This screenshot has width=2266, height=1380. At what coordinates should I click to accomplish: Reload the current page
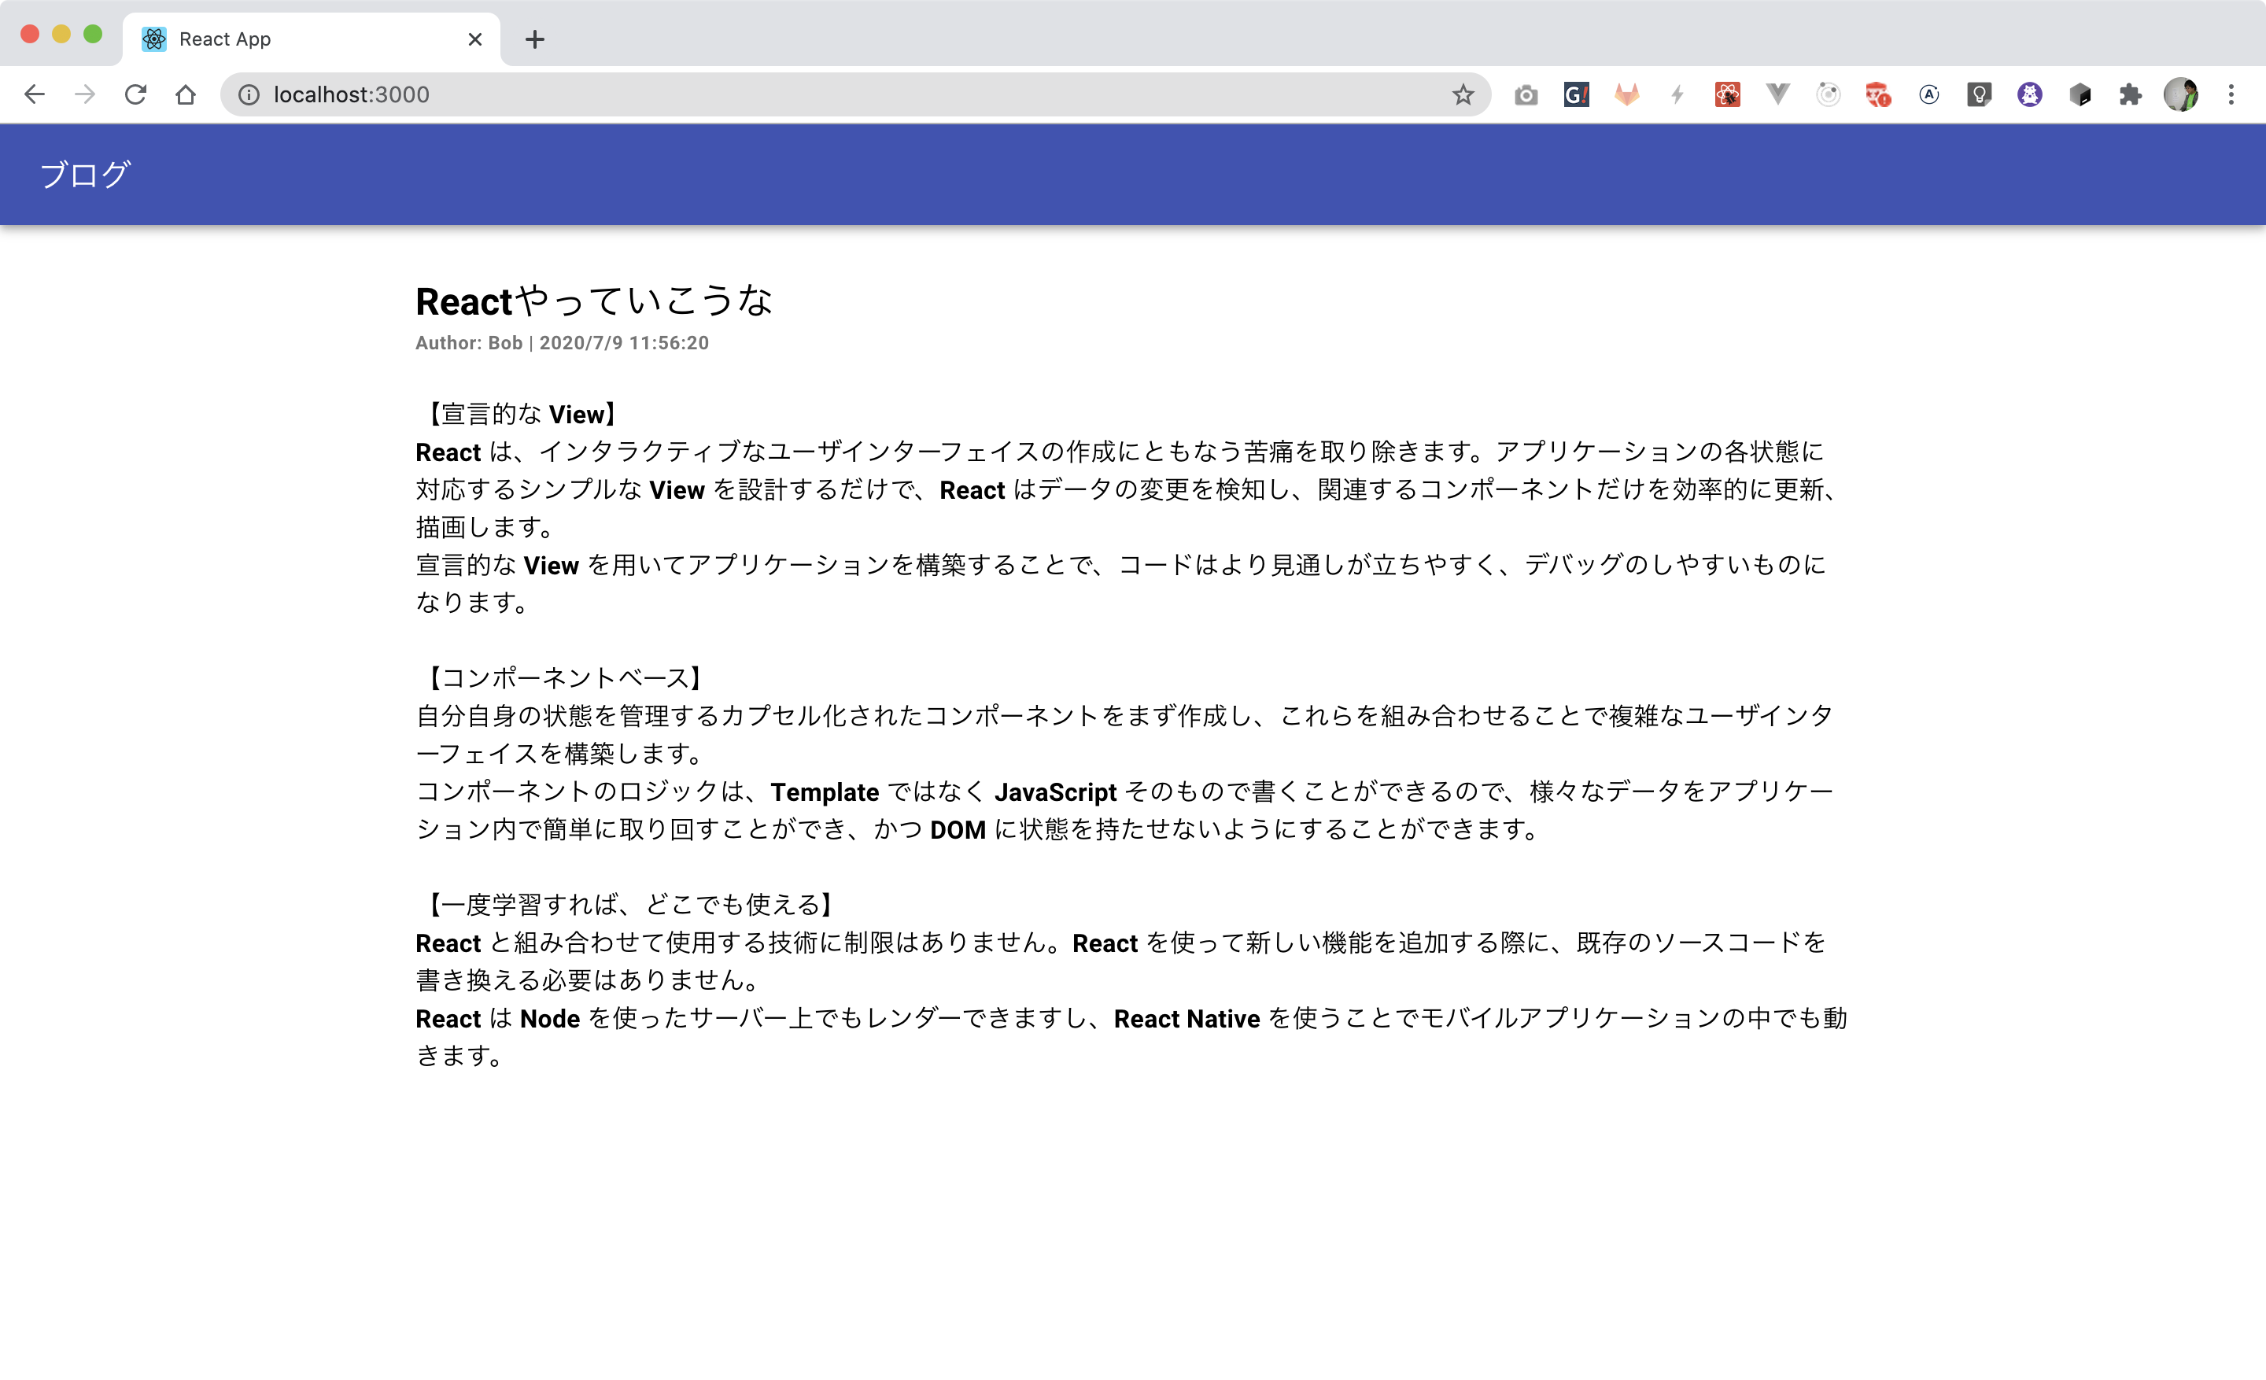[135, 94]
